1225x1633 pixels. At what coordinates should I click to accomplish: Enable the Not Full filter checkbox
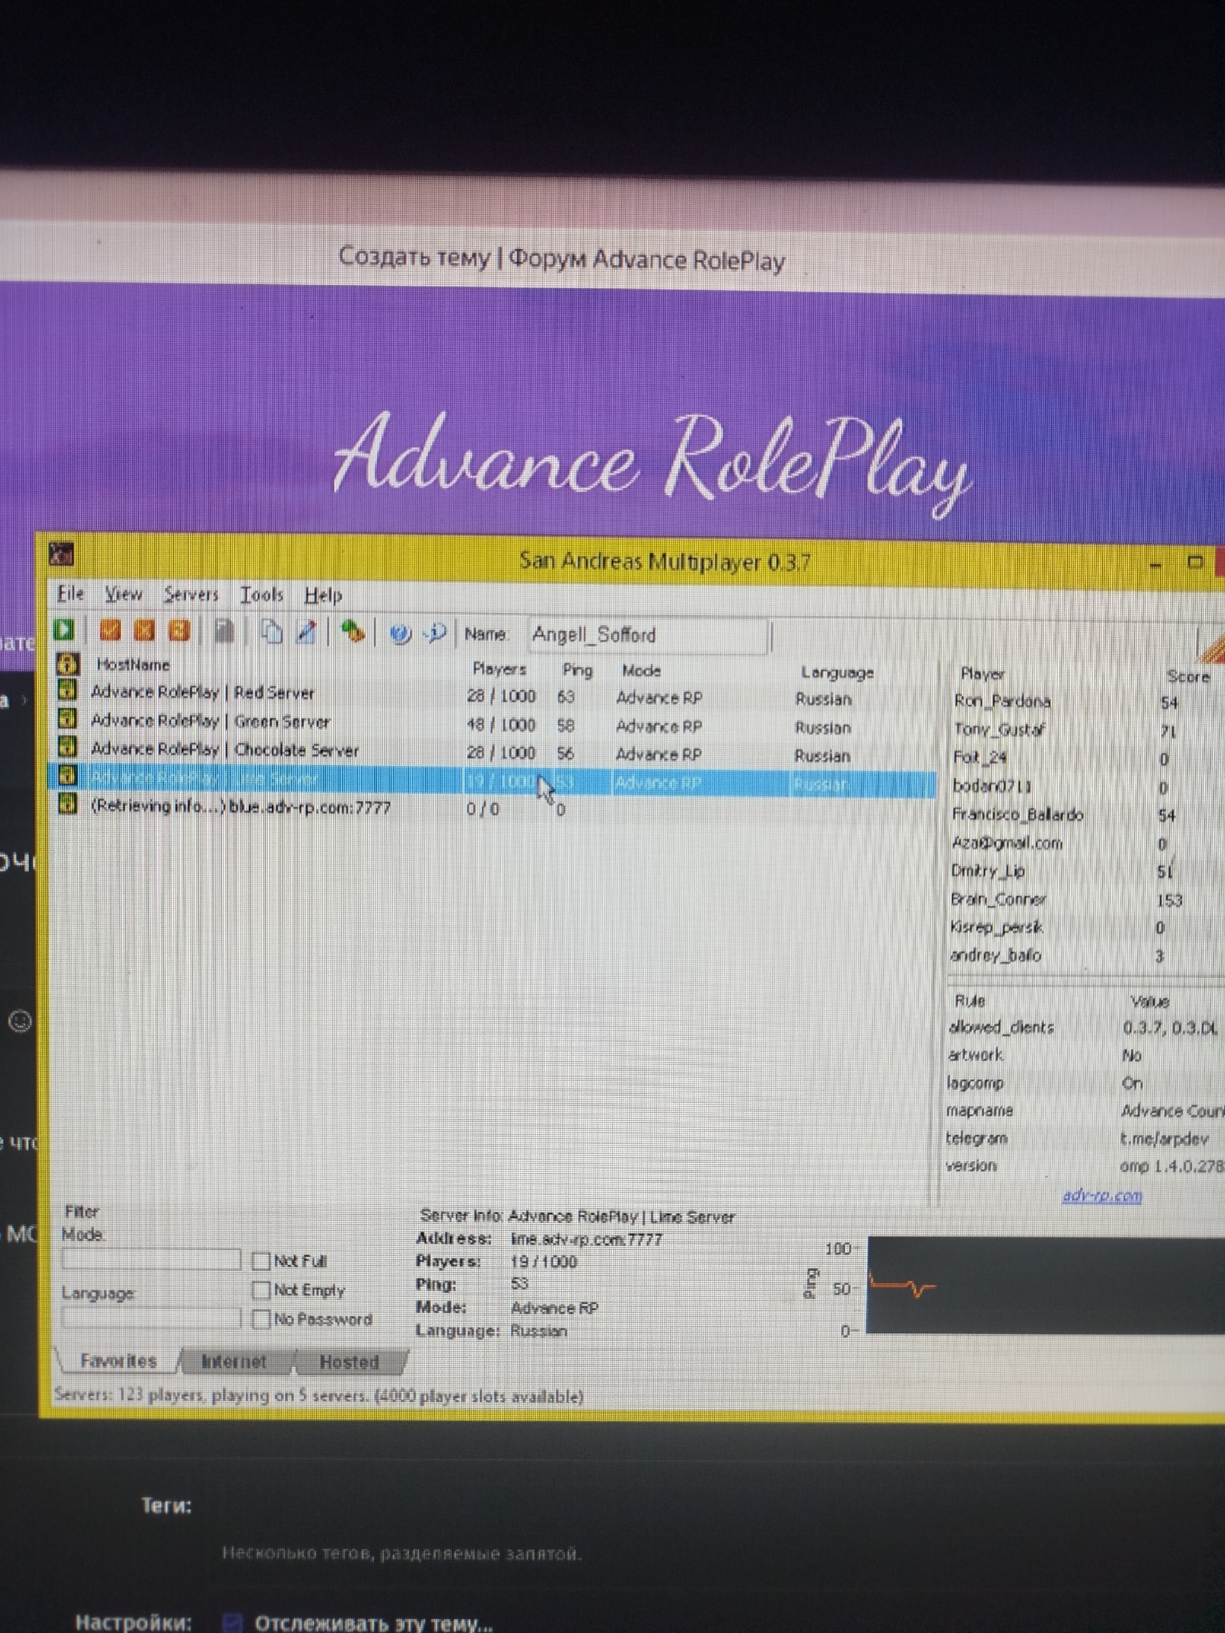262,1260
